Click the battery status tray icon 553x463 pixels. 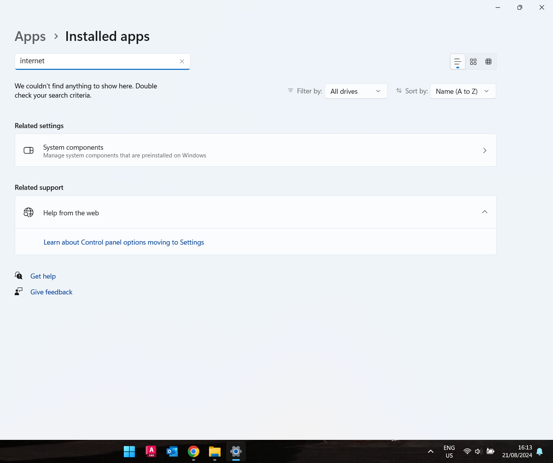point(491,451)
